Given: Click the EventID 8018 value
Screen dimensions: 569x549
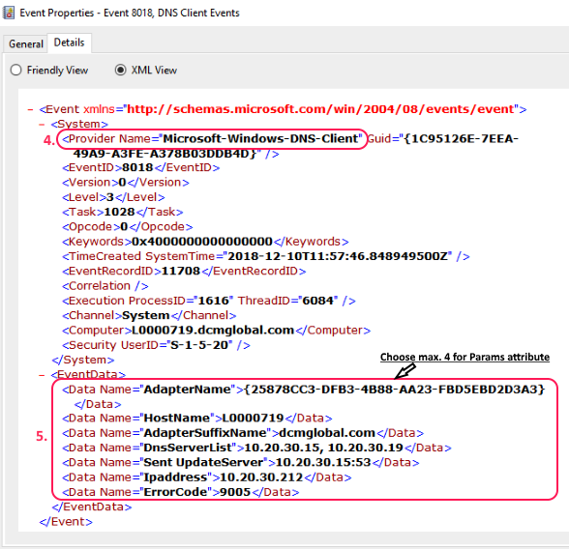Looking at the screenshot, I should pyautogui.click(x=137, y=167).
